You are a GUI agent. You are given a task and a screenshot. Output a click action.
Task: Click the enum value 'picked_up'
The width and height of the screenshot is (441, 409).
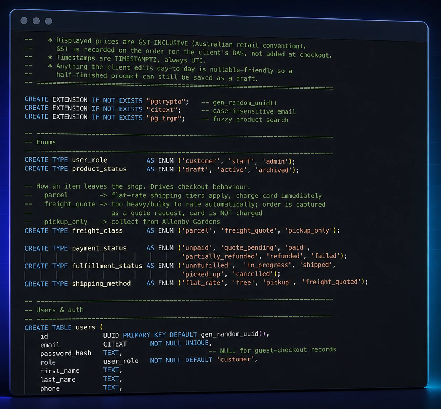point(203,274)
